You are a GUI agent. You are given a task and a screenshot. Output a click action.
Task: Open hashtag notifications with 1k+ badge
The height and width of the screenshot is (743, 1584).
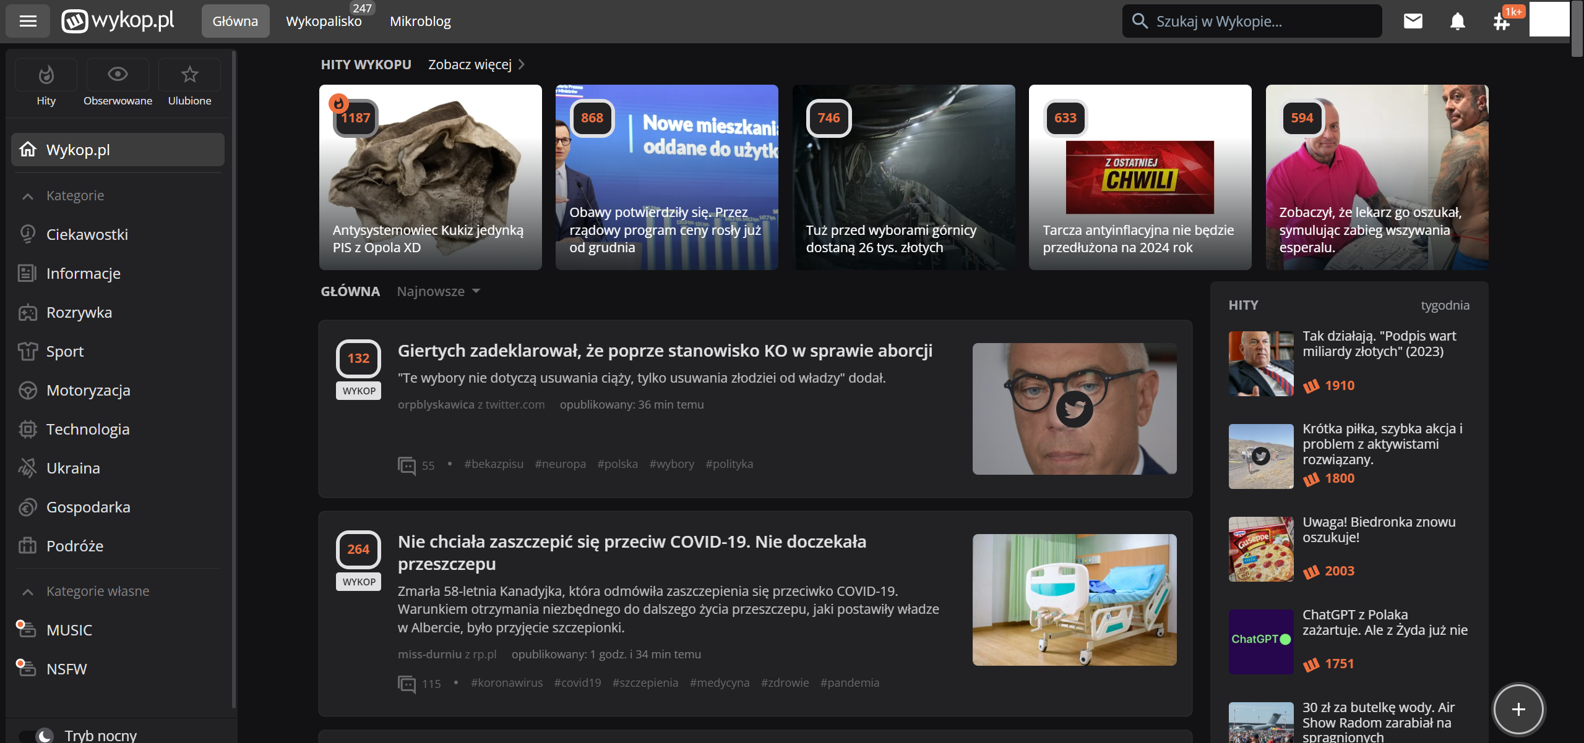pyautogui.click(x=1501, y=22)
